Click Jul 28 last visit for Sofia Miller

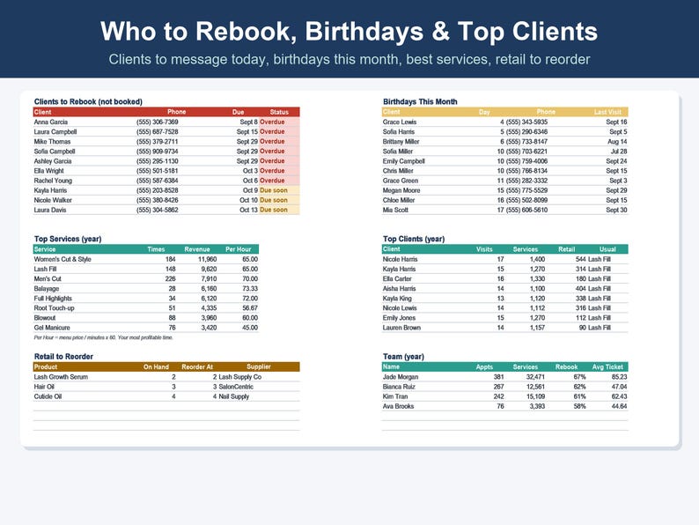619,152
